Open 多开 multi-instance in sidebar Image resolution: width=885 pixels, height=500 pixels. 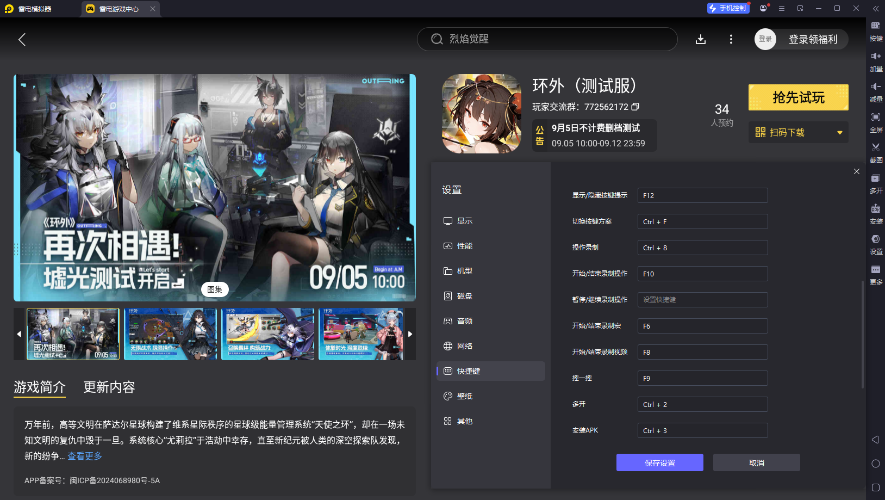coord(876,184)
